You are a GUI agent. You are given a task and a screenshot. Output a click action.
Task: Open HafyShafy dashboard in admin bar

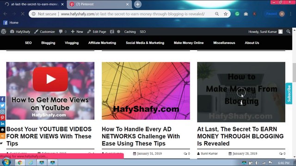20,32
